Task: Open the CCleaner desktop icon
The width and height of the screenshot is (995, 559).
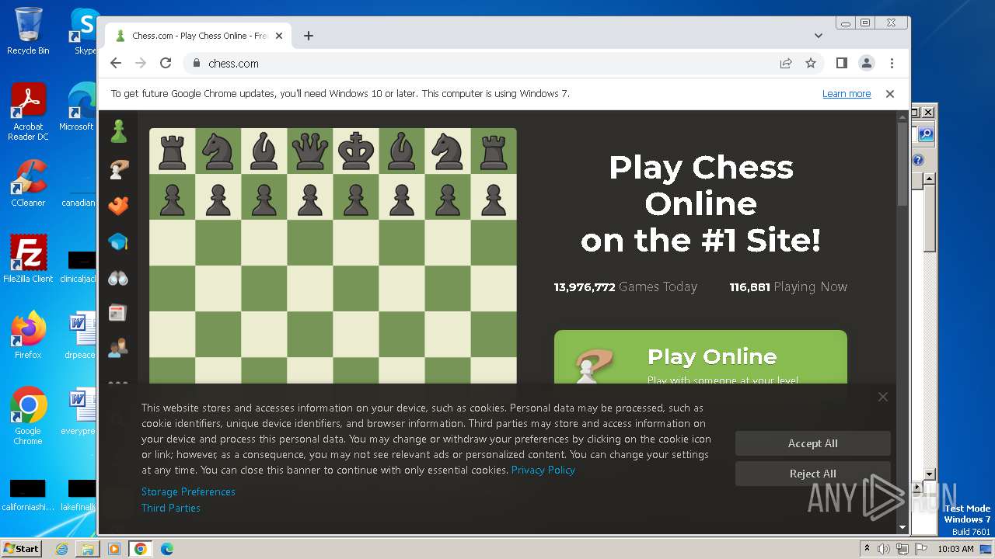Action: pyautogui.click(x=28, y=183)
